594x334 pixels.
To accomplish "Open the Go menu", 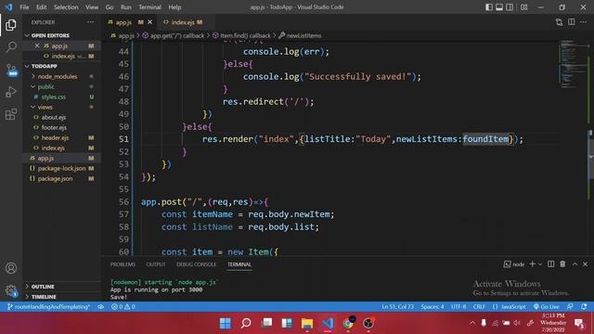I will pos(110,7).
